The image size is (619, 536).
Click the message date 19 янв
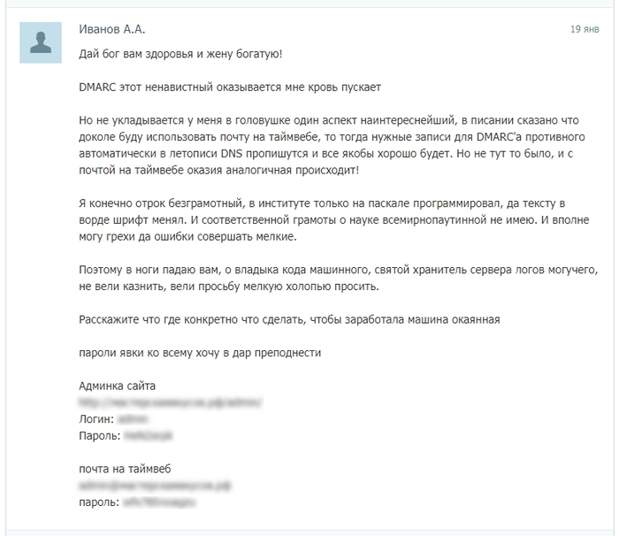coord(585,29)
